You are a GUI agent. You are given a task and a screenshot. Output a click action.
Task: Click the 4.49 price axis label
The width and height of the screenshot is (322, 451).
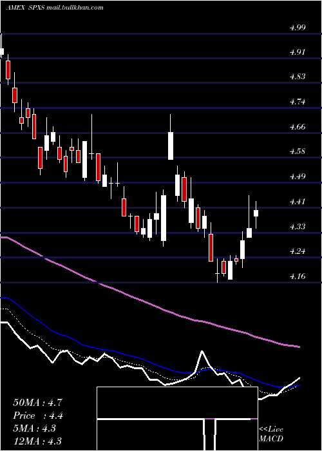point(298,177)
